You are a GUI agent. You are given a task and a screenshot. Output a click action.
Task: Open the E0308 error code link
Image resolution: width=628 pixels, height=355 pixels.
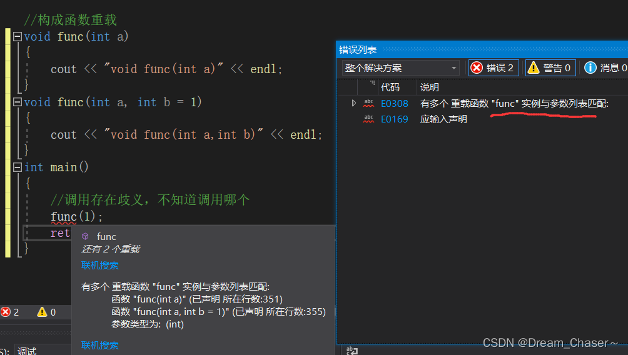[395, 104]
